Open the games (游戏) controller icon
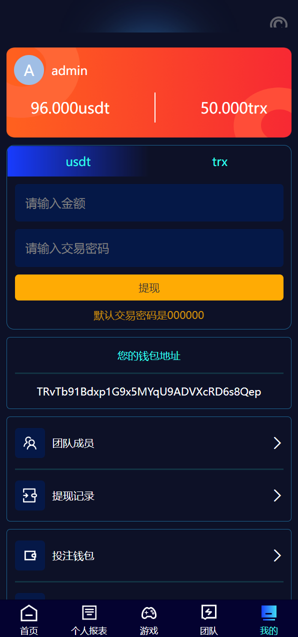The width and height of the screenshot is (298, 637). (x=149, y=612)
